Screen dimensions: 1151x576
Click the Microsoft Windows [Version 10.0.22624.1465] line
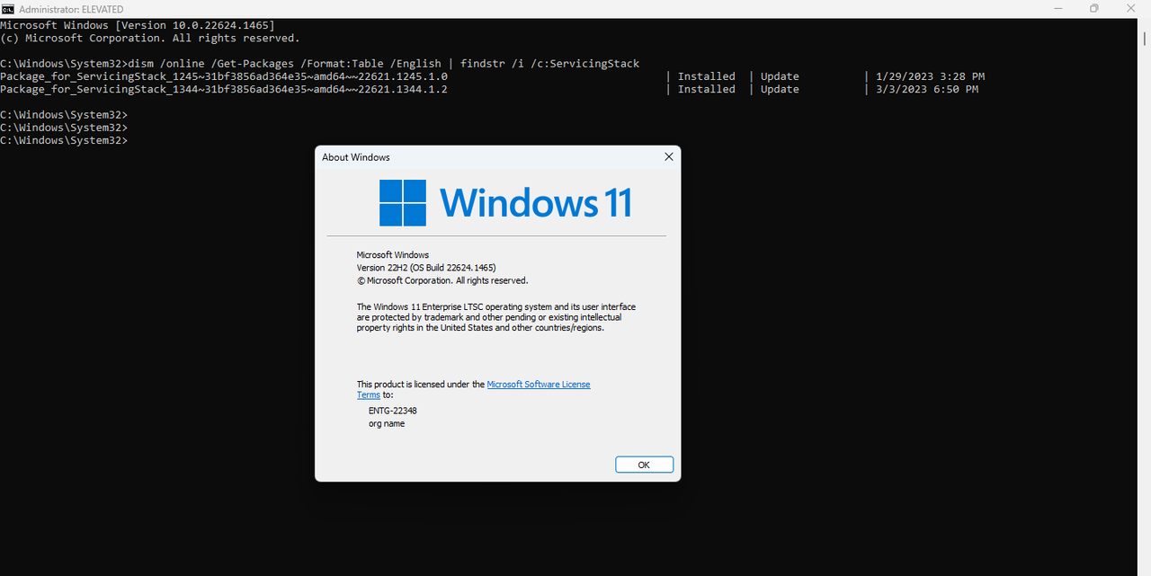[x=138, y=25]
